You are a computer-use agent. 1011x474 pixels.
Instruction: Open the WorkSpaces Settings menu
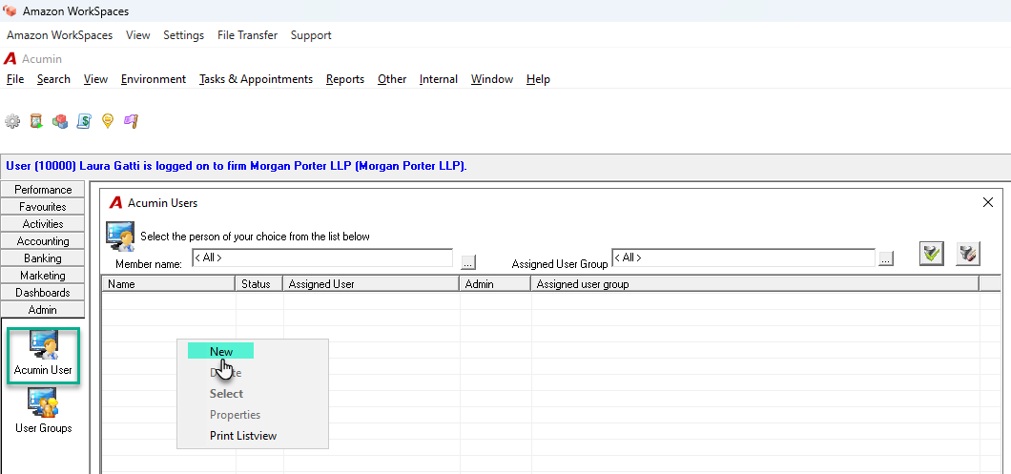pos(184,35)
